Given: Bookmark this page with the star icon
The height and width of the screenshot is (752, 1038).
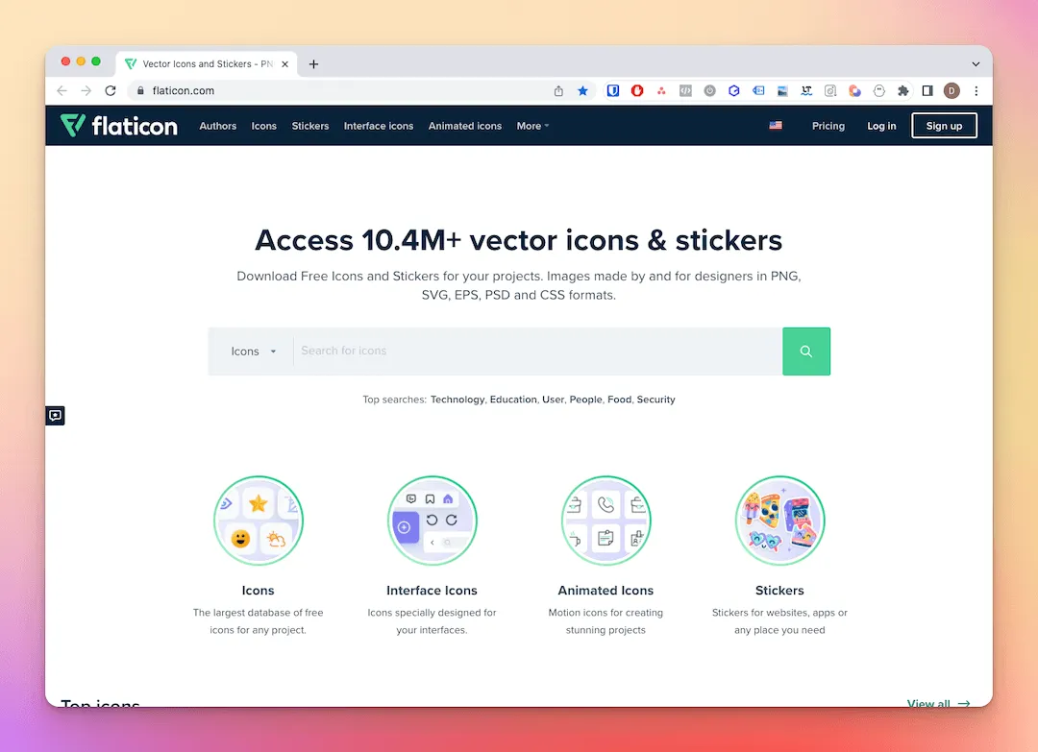Looking at the screenshot, I should (x=582, y=90).
